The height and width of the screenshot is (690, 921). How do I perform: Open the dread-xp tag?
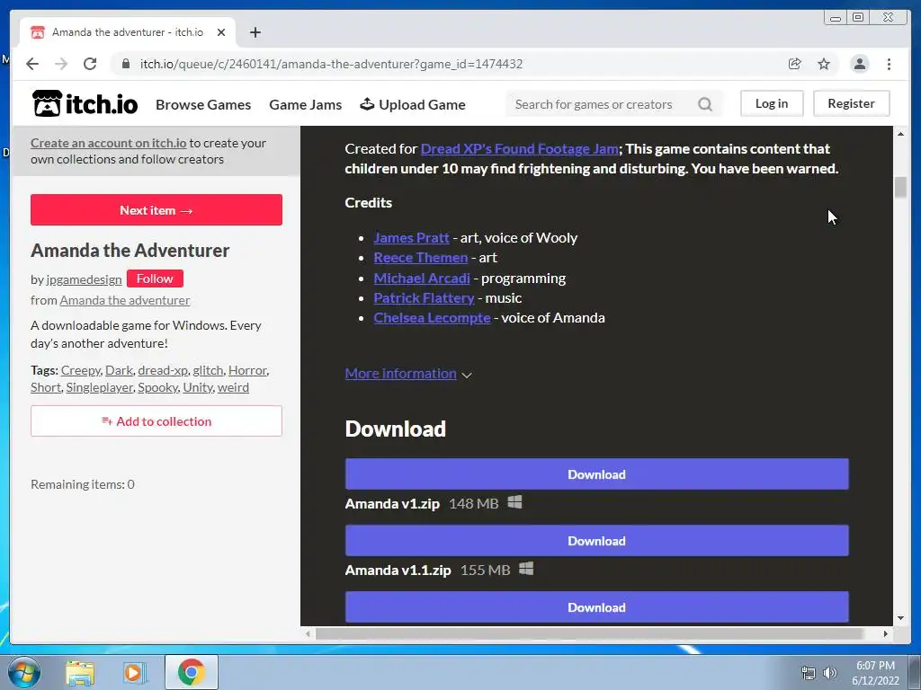tap(163, 370)
